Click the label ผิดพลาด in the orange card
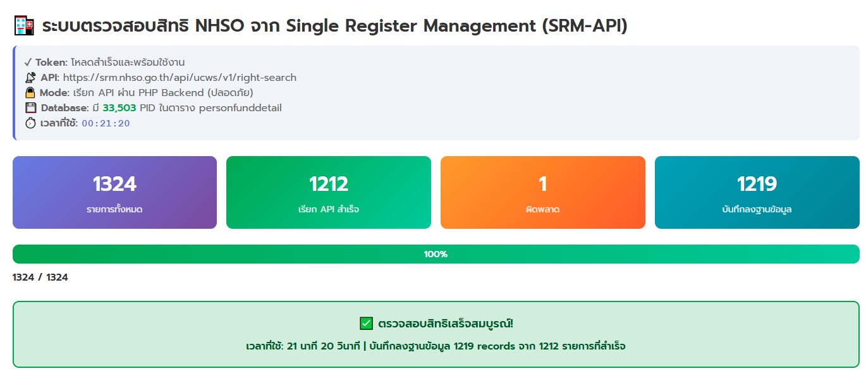This screenshot has width=866, height=371. point(543,209)
